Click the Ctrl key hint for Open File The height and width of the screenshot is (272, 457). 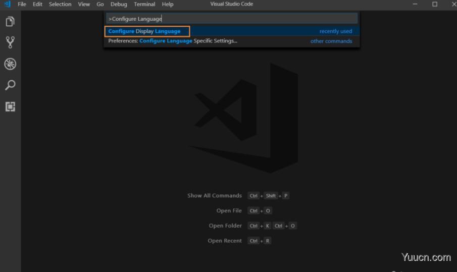click(x=253, y=211)
